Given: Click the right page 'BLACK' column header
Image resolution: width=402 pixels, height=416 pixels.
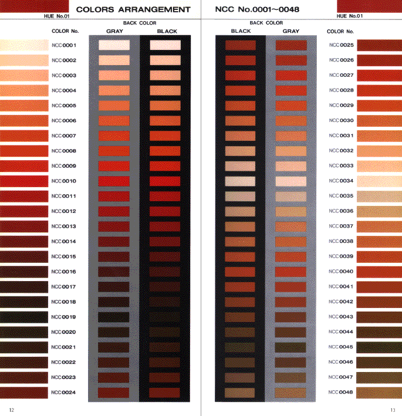Looking at the screenshot, I should click(241, 31).
